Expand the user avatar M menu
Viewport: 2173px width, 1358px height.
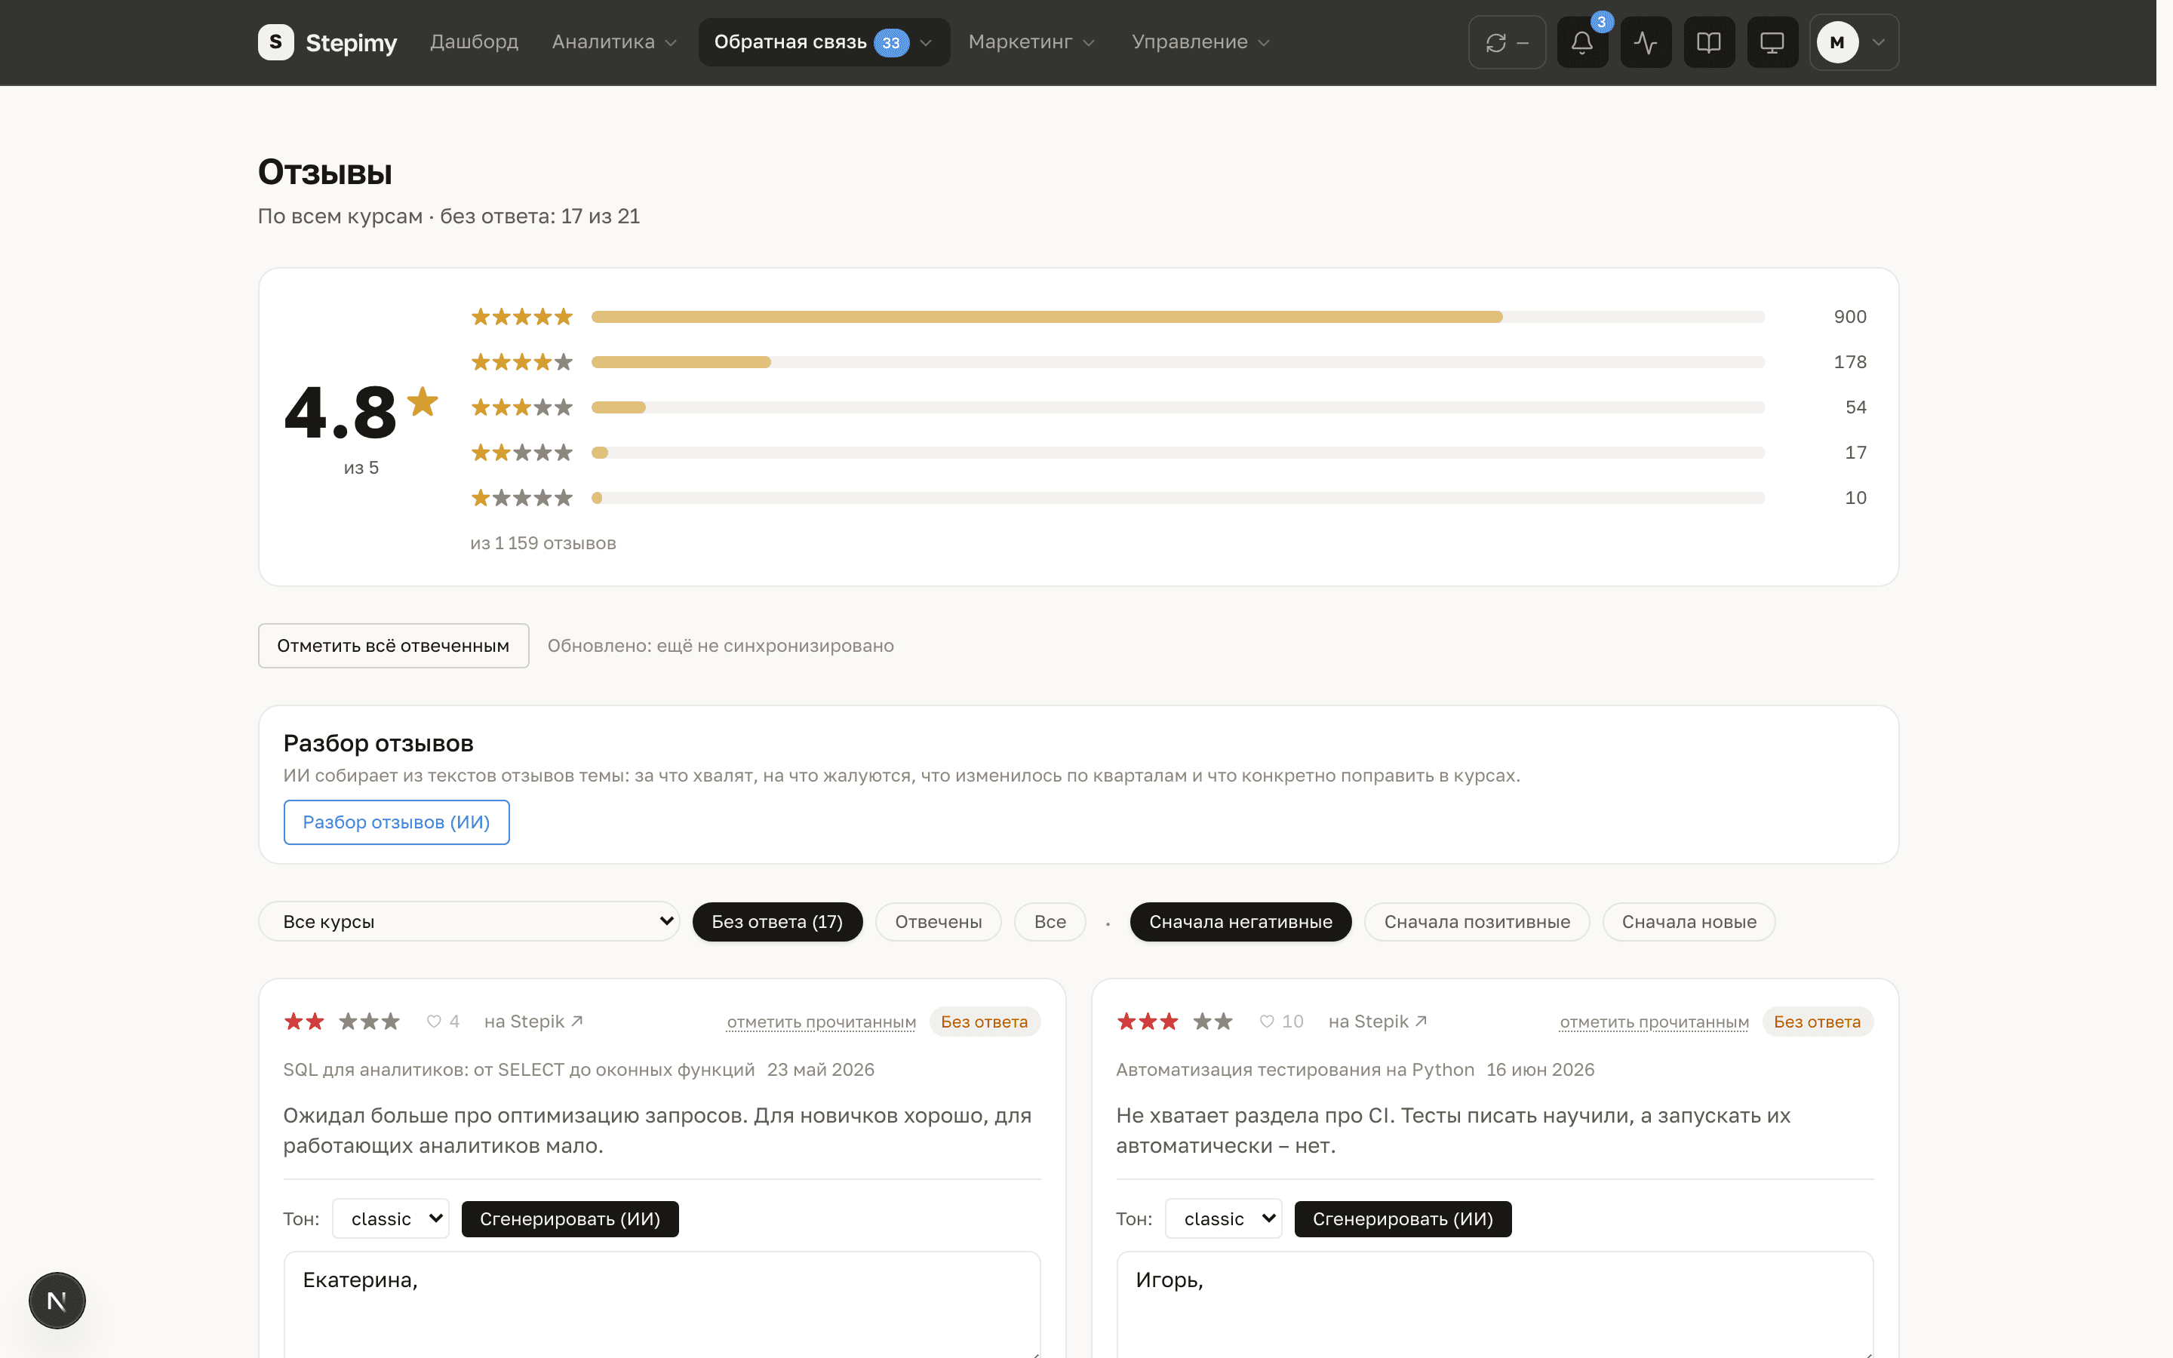pyautogui.click(x=1855, y=42)
